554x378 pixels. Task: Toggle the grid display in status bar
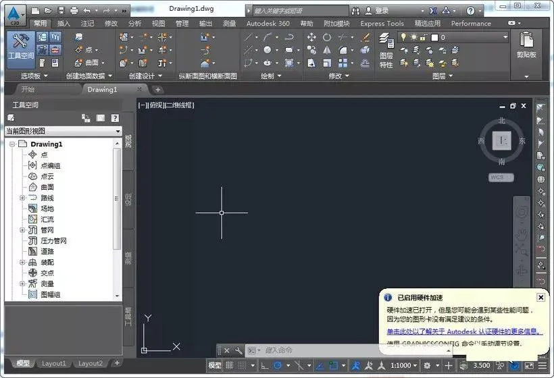(229, 366)
